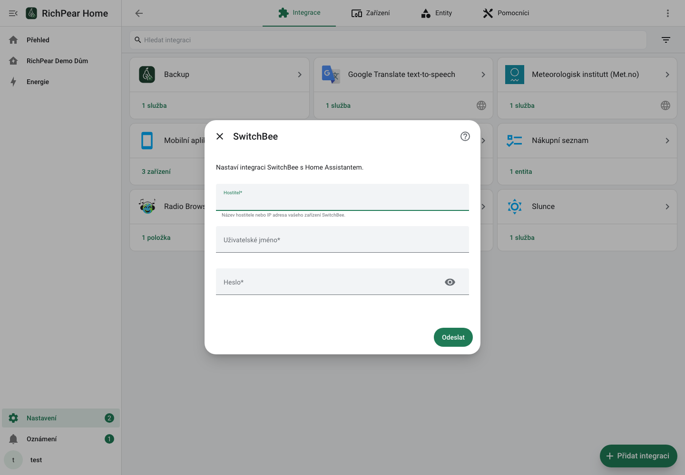Viewport: 685px width, 475px height.
Task: Click the Nastavení badge showing 2
Action: coord(109,418)
